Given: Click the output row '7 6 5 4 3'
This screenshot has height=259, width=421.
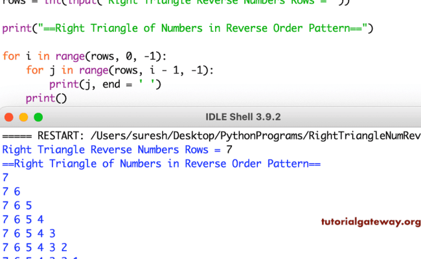Looking at the screenshot, I should (x=29, y=234).
